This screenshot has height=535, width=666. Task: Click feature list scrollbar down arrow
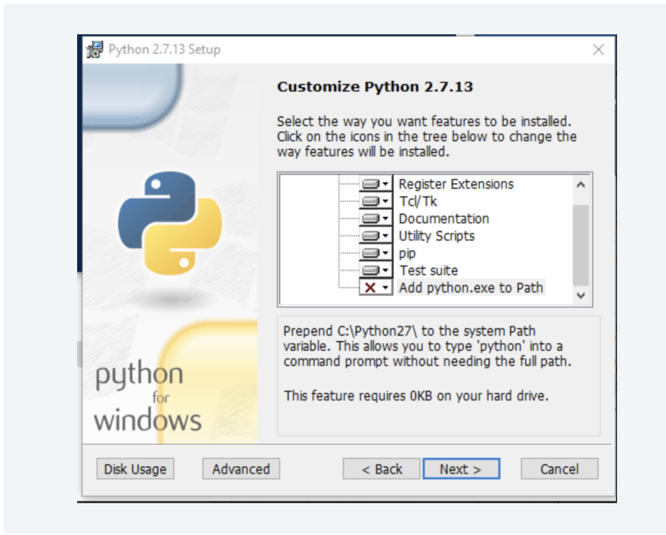tap(581, 295)
